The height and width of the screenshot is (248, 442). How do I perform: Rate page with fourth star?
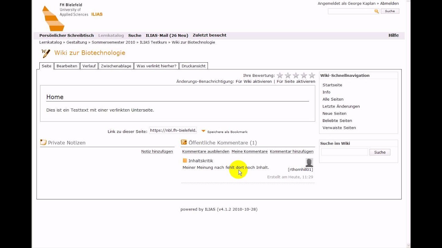[x=304, y=75]
